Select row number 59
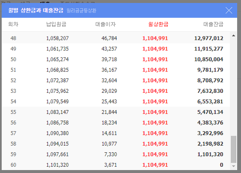241x173 pixels. click(x=13, y=154)
